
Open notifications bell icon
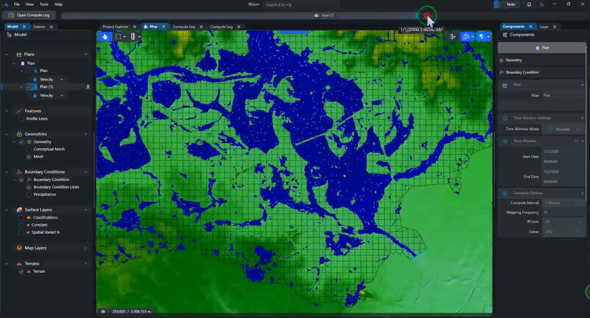[529, 4]
